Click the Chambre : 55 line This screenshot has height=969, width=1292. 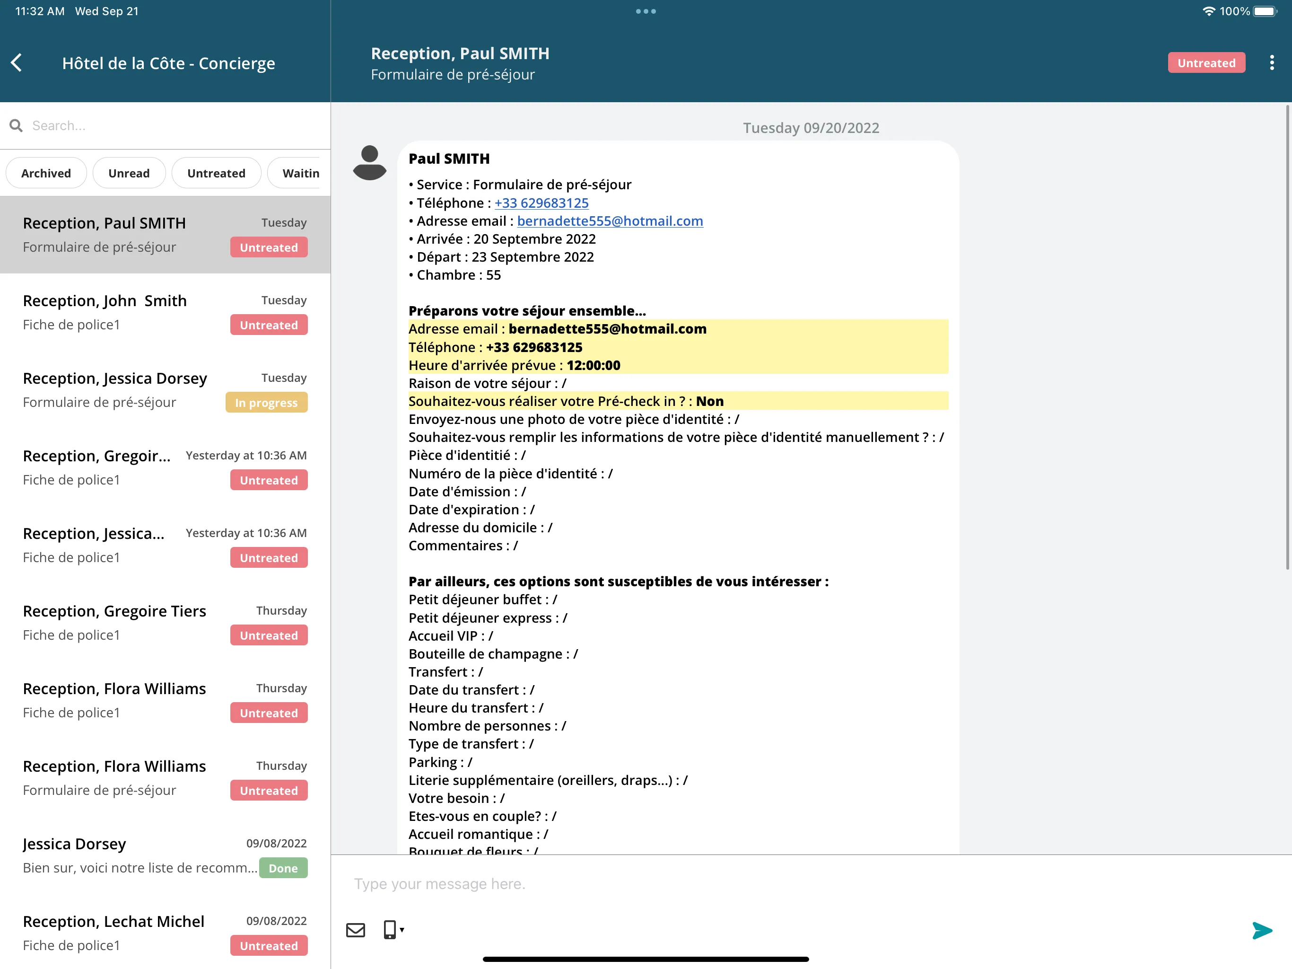coord(454,275)
